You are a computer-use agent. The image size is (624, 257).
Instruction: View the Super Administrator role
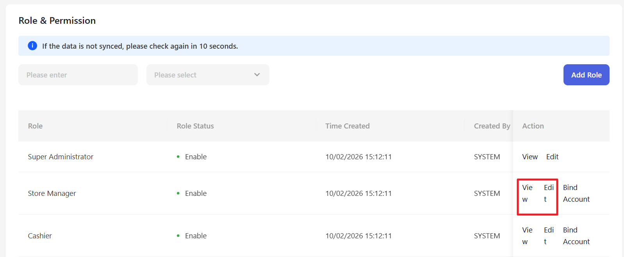click(x=530, y=157)
